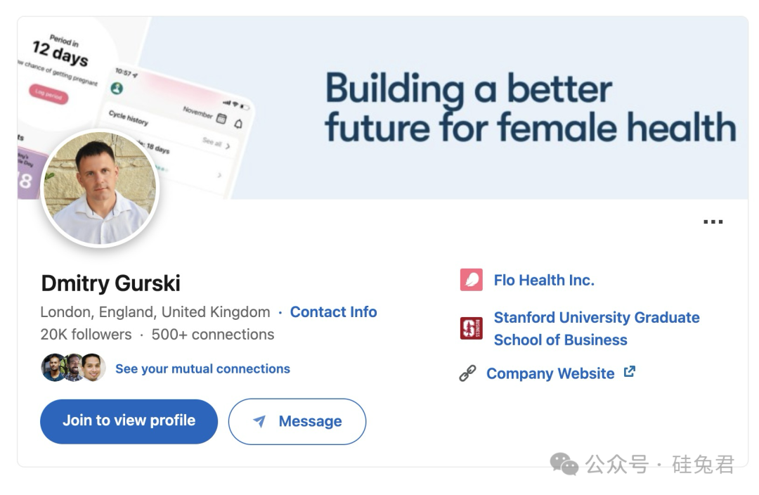Screen dimensions: 759x495
Task: Click the chain link icon
Action: (468, 373)
